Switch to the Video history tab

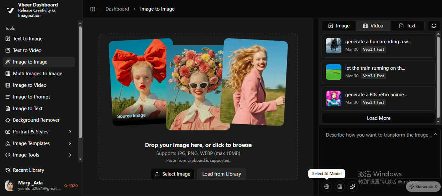pos(373,26)
